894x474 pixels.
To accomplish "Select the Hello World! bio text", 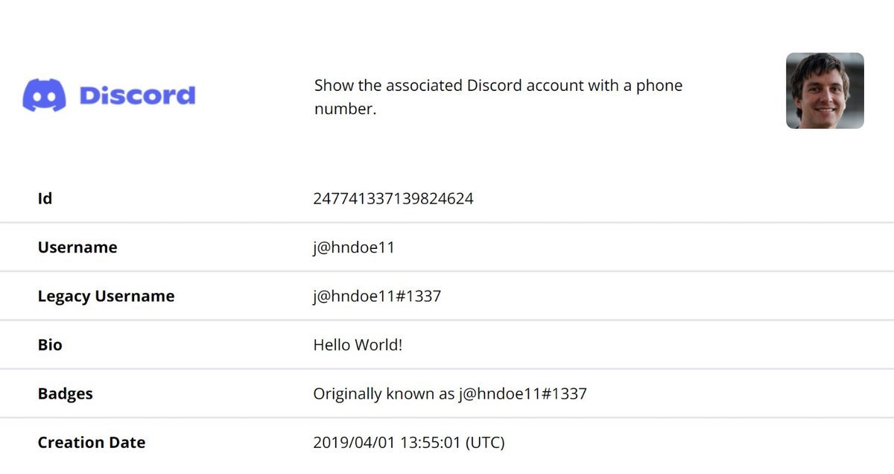I will point(358,345).
